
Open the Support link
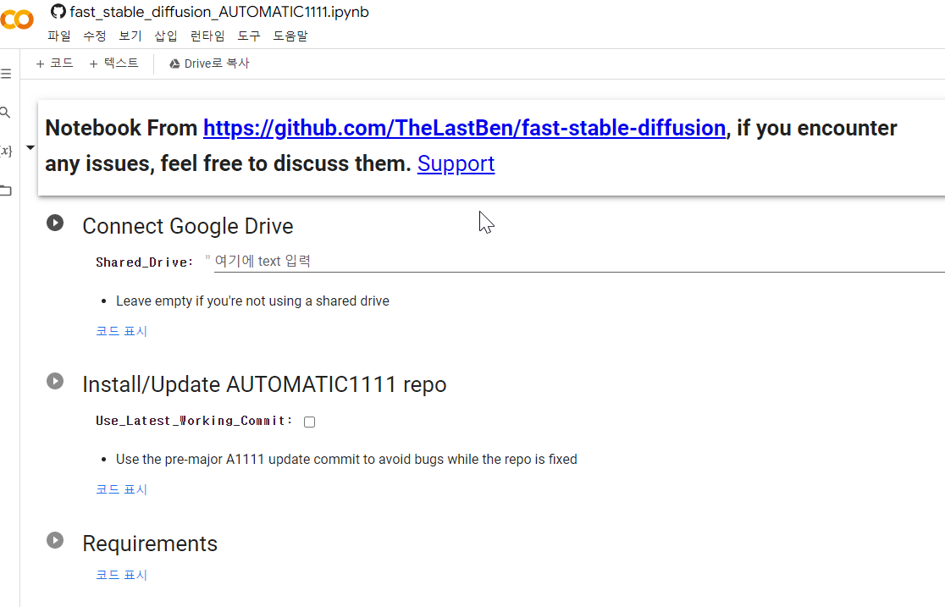456,163
